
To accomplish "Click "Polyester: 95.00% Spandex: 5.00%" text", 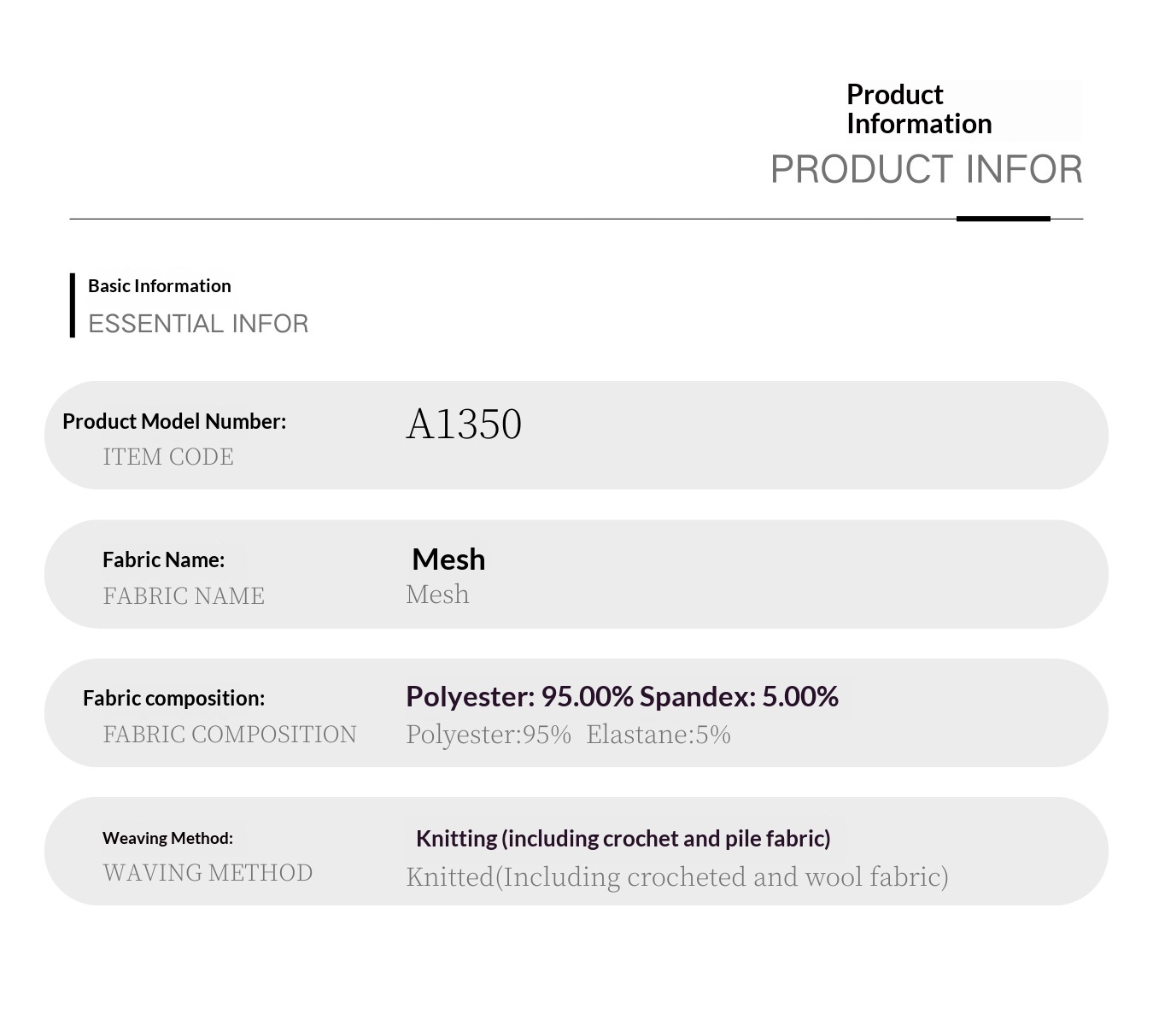I will [622, 697].
